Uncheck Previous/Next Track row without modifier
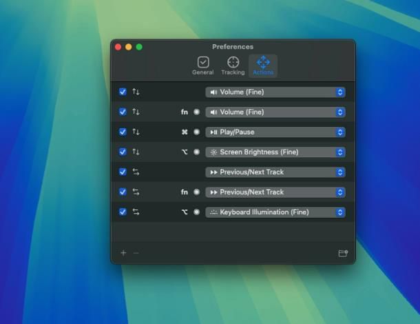 123,172
